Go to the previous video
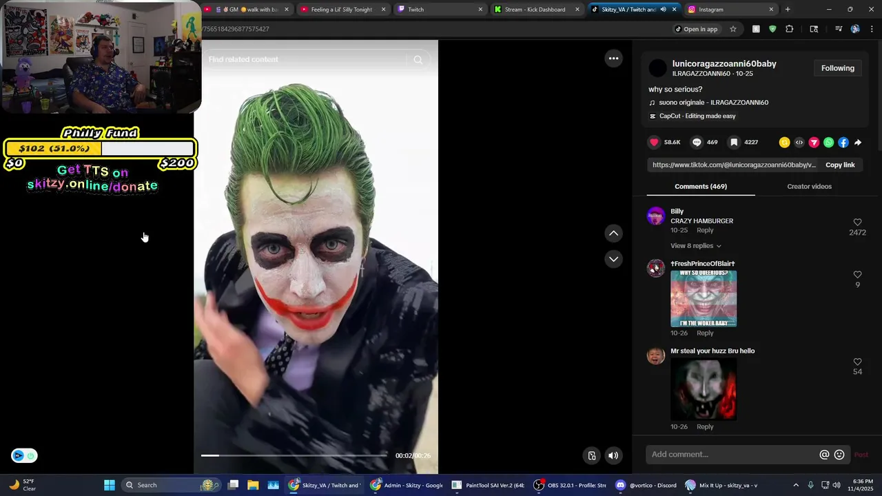Screen dimensions: 882x496 pyautogui.click(x=613, y=234)
